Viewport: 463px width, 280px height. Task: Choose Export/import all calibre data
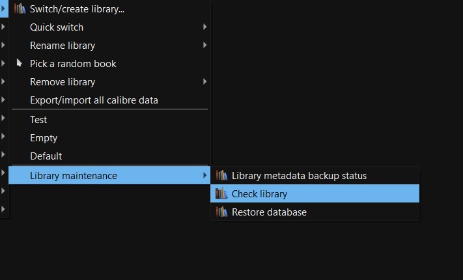(x=94, y=100)
